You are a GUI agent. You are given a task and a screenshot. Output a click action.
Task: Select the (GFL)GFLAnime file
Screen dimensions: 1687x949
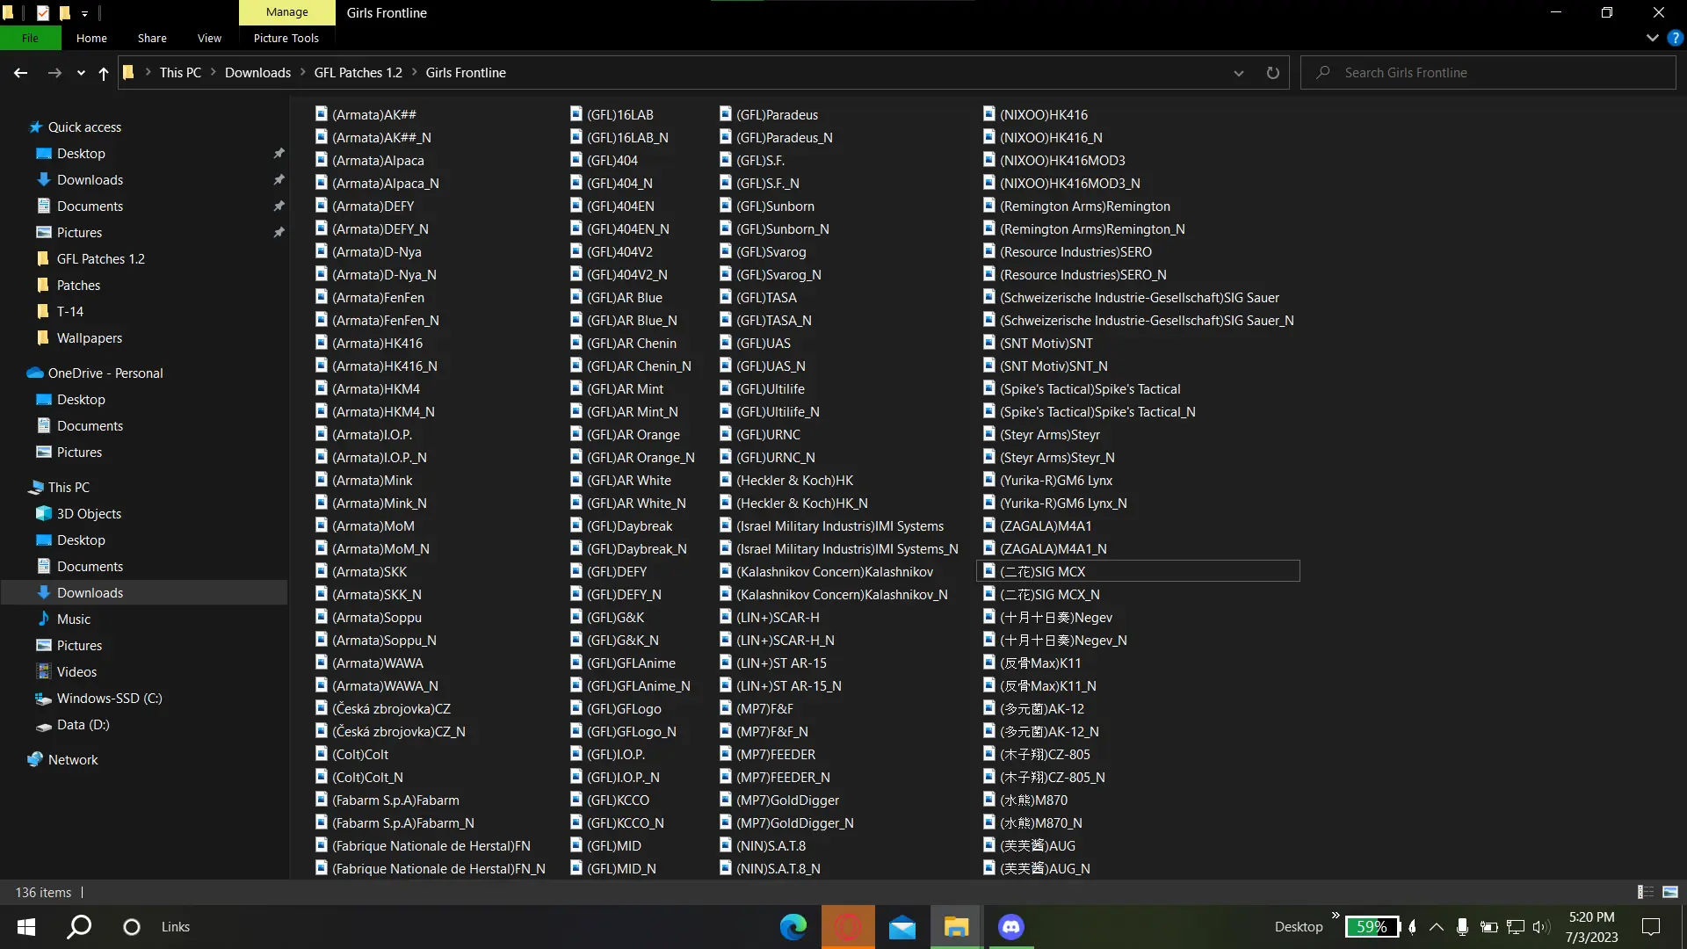(631, 663)
